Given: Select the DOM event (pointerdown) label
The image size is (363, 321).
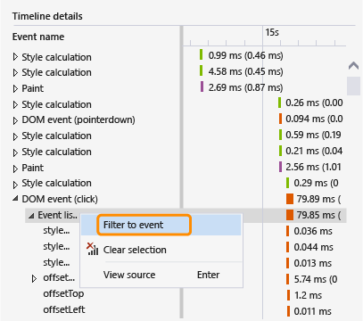Looking at the screenshot, I should [78, 119].
